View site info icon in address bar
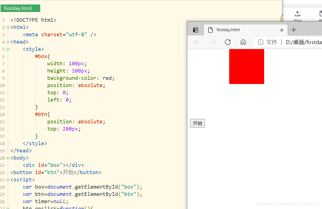Viewport: 322px width, 209px height. (x=261, y=42)
